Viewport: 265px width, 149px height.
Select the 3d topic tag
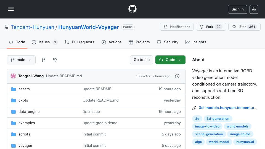pyautogui.click(x=197, y=119)
